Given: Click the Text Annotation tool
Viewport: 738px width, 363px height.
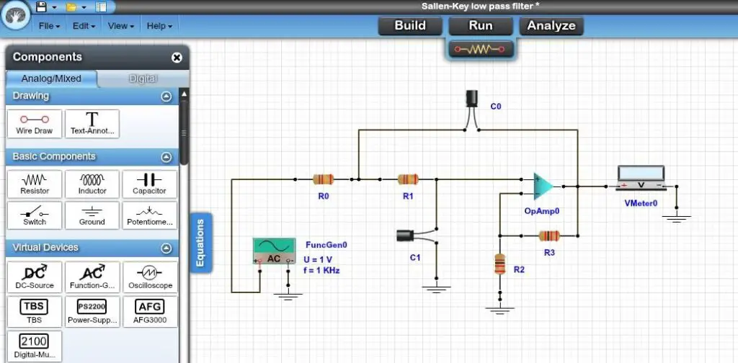Looking at the screenshot, I should pos(92,124).
